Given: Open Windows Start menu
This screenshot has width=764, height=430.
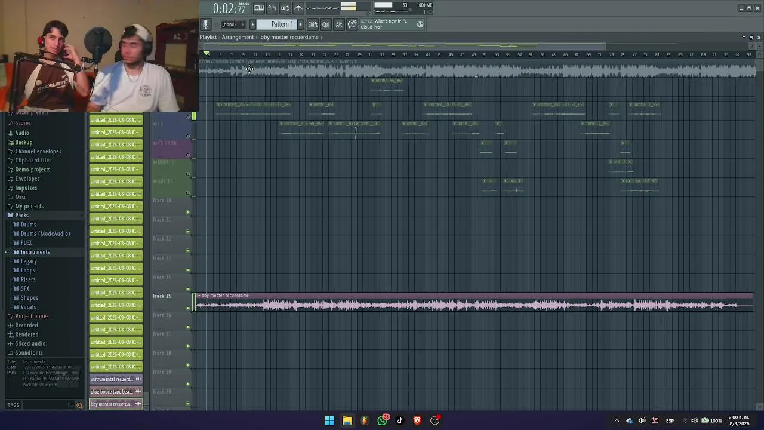Looking at the screenshot, I should pos(329,420).
